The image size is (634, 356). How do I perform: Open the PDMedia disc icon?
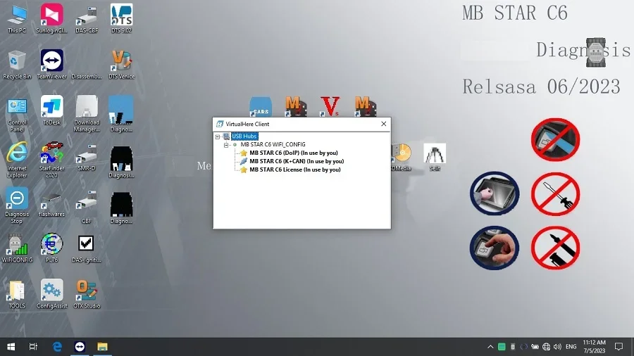tap(402, 158)
